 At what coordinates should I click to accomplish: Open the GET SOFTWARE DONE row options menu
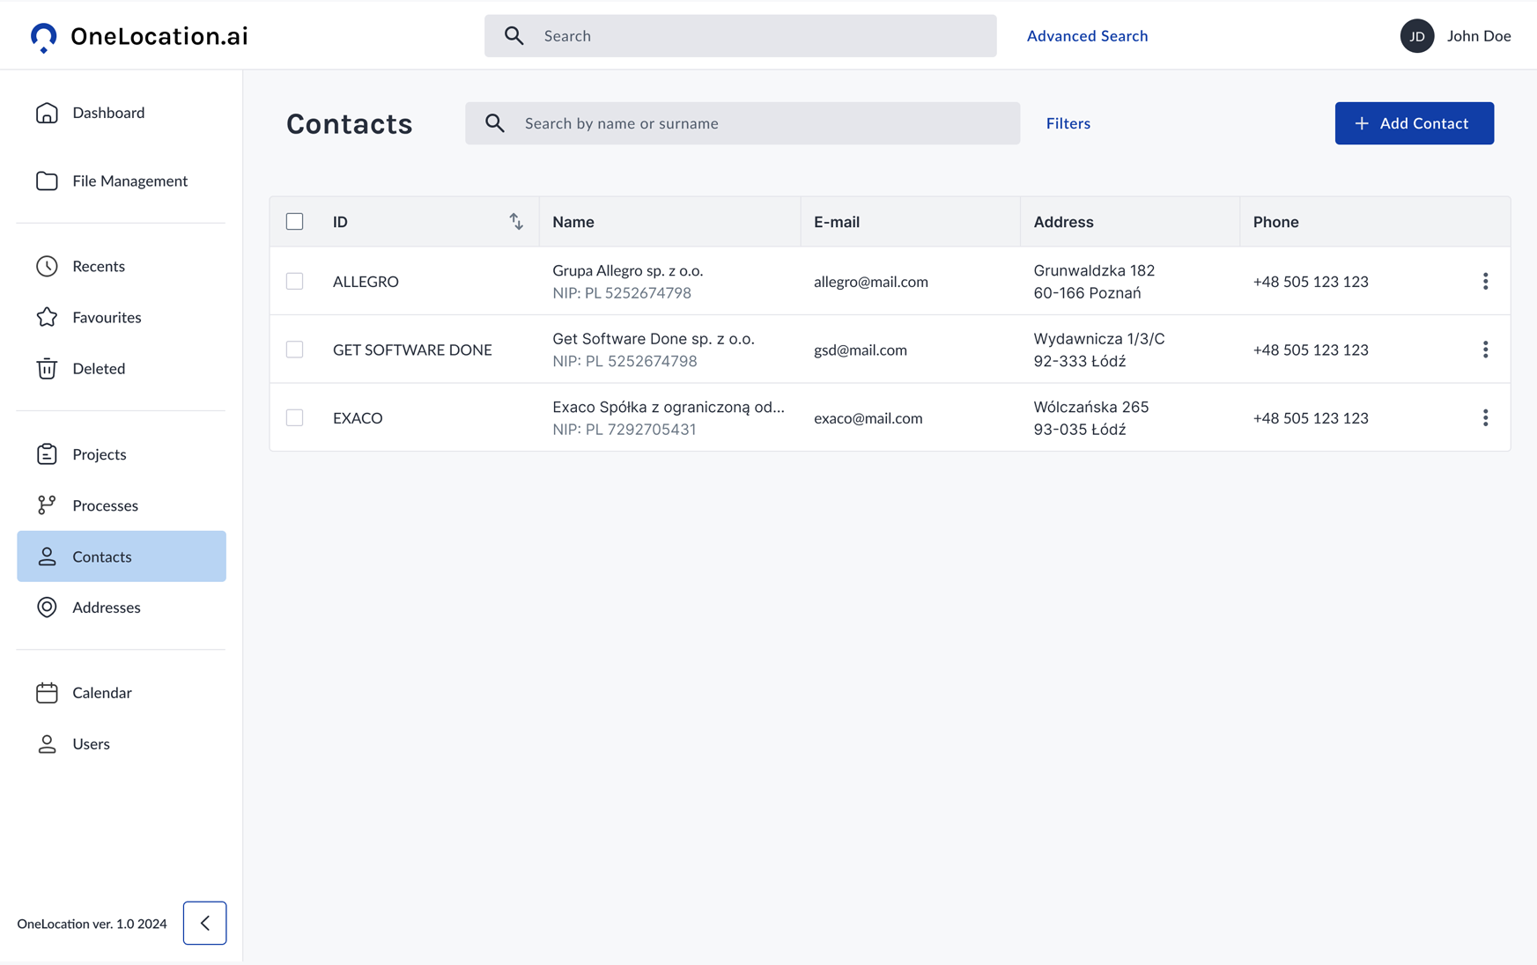1485,350
